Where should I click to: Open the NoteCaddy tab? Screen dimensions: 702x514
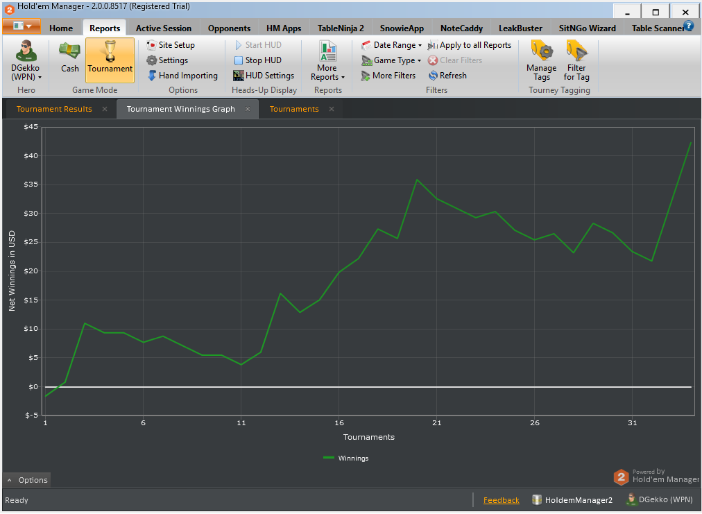coord(461,28)
